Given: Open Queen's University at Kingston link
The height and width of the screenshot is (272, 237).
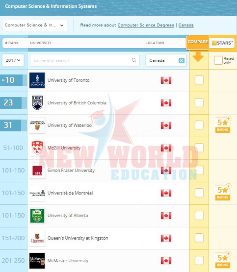Looking at the screenshot, I should 78,238.
